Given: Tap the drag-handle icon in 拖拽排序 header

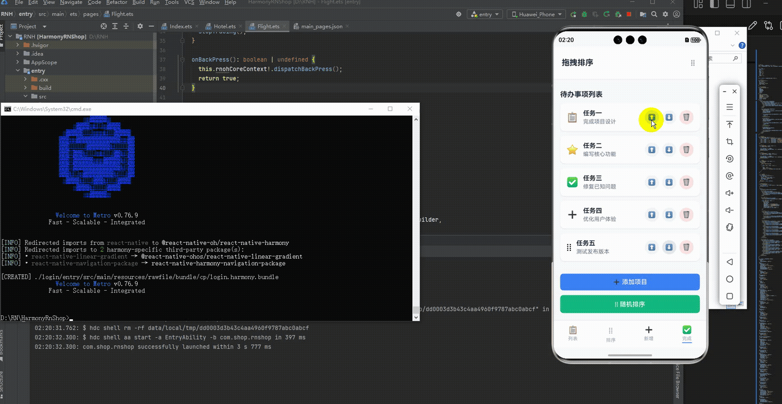Looking at the screenshot, I should click(693, 63).
